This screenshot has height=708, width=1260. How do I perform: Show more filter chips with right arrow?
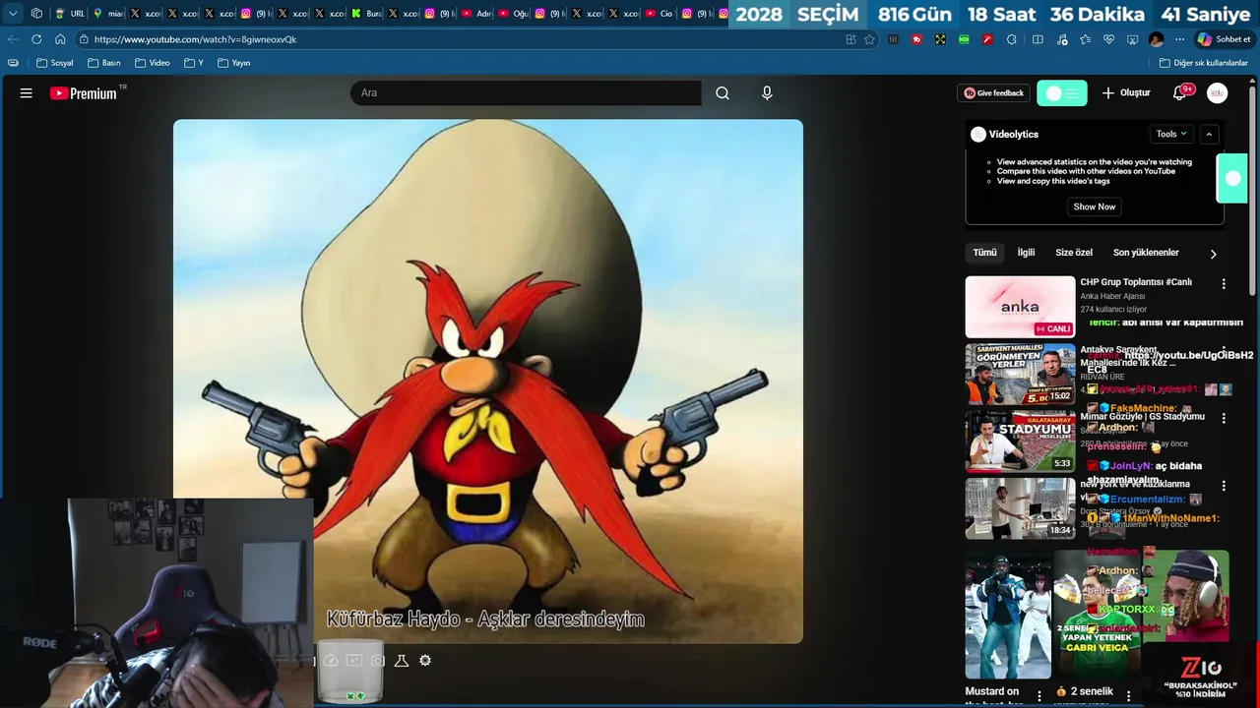[1213, 254]
